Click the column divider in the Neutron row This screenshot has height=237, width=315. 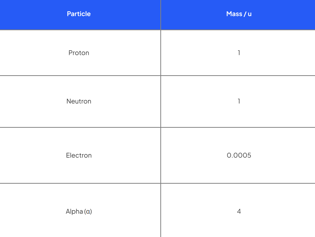coord(161,101)
